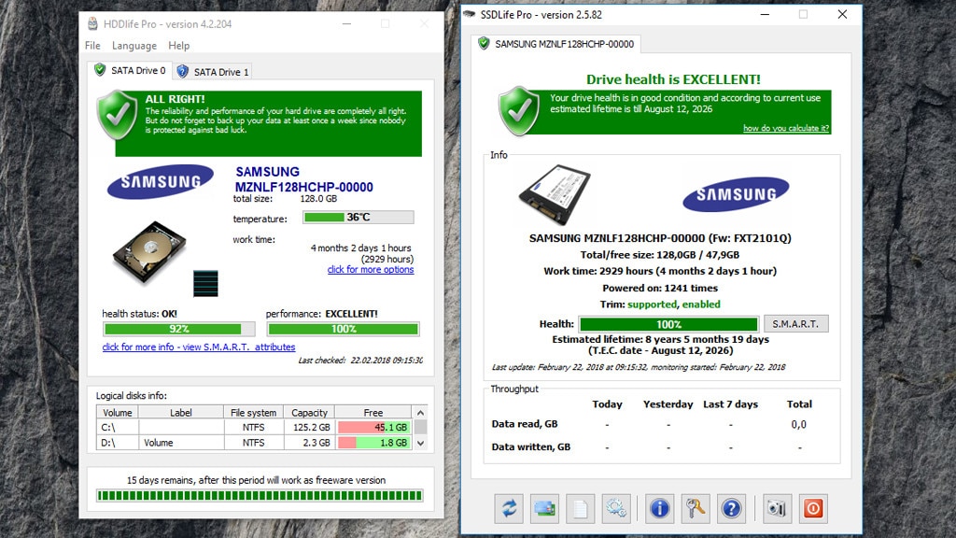Open the Language menu in HDDlife Pro
This screenshot has width=956, height=538.
point(134,46)
